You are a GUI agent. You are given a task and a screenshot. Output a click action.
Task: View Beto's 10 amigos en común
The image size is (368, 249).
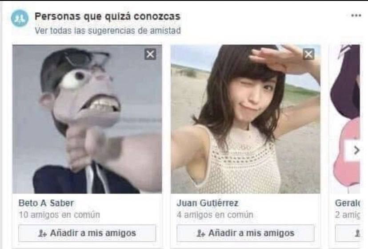(59, 215)
